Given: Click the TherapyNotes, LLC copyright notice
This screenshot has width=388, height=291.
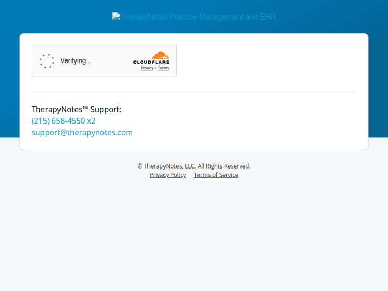Looking at the screenshot, I should (194, 166).
